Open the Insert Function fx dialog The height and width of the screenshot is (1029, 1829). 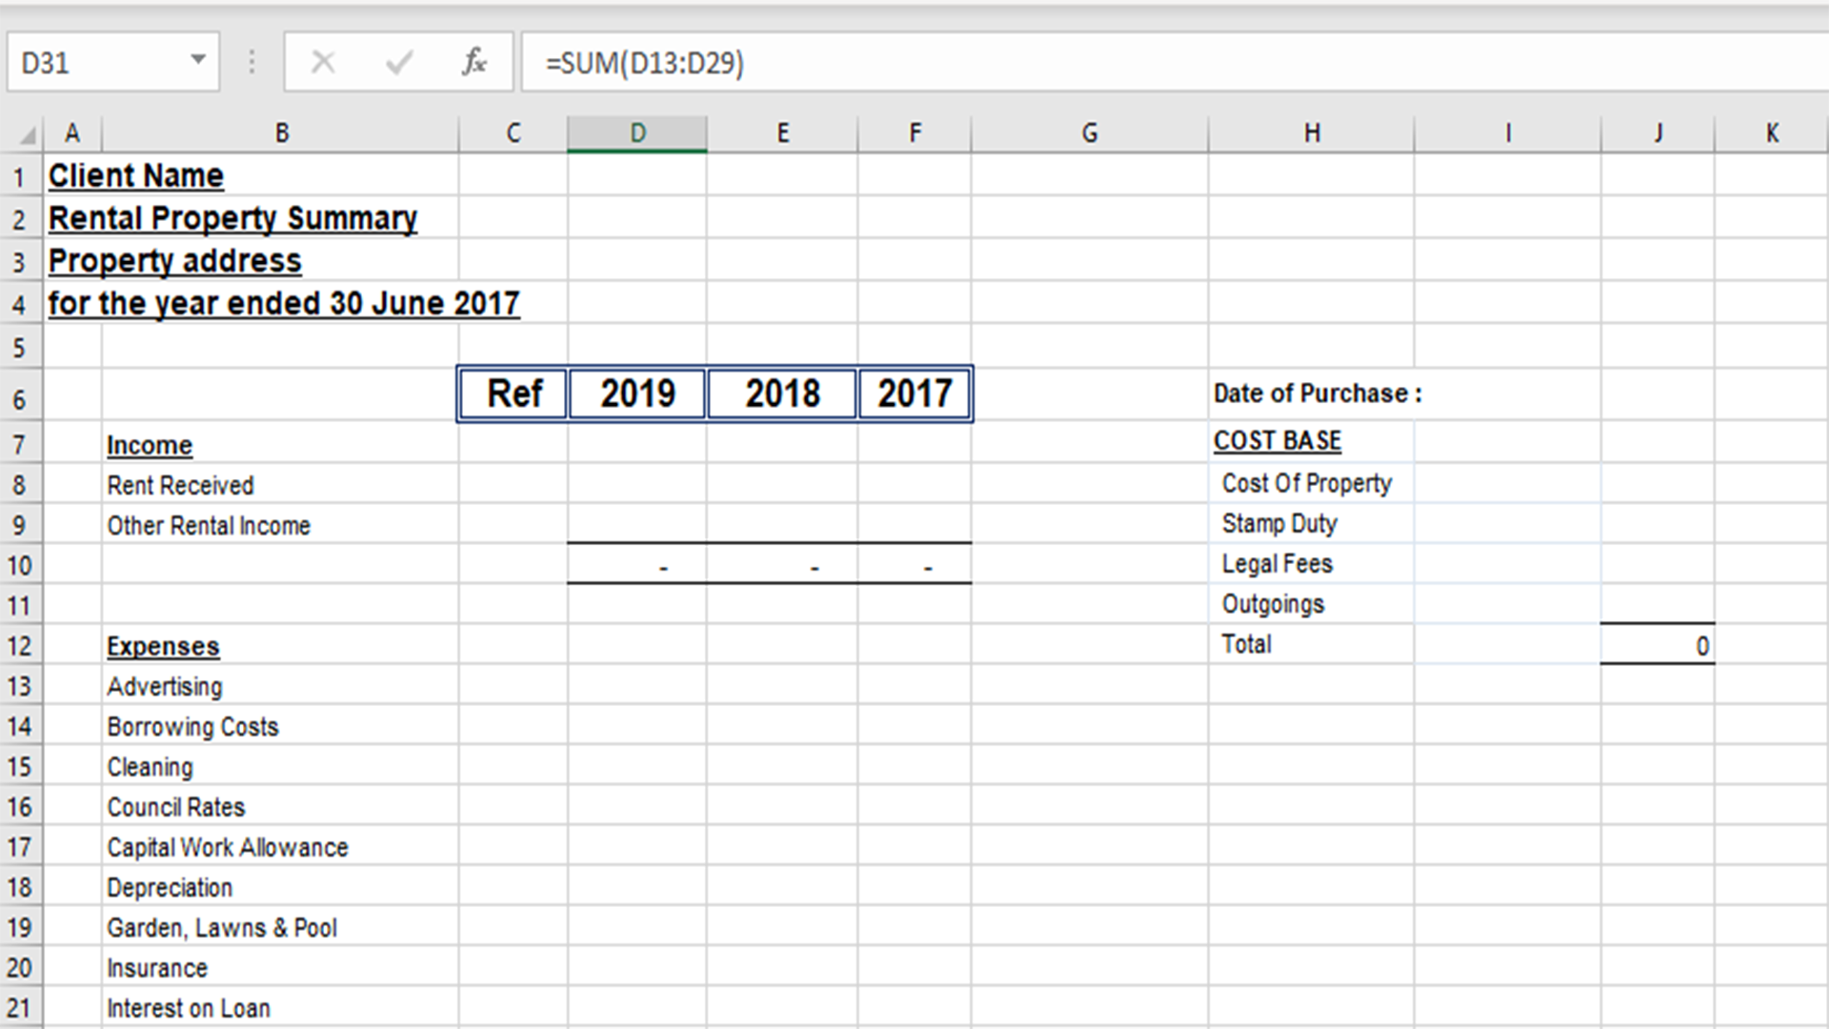[473, 63]
